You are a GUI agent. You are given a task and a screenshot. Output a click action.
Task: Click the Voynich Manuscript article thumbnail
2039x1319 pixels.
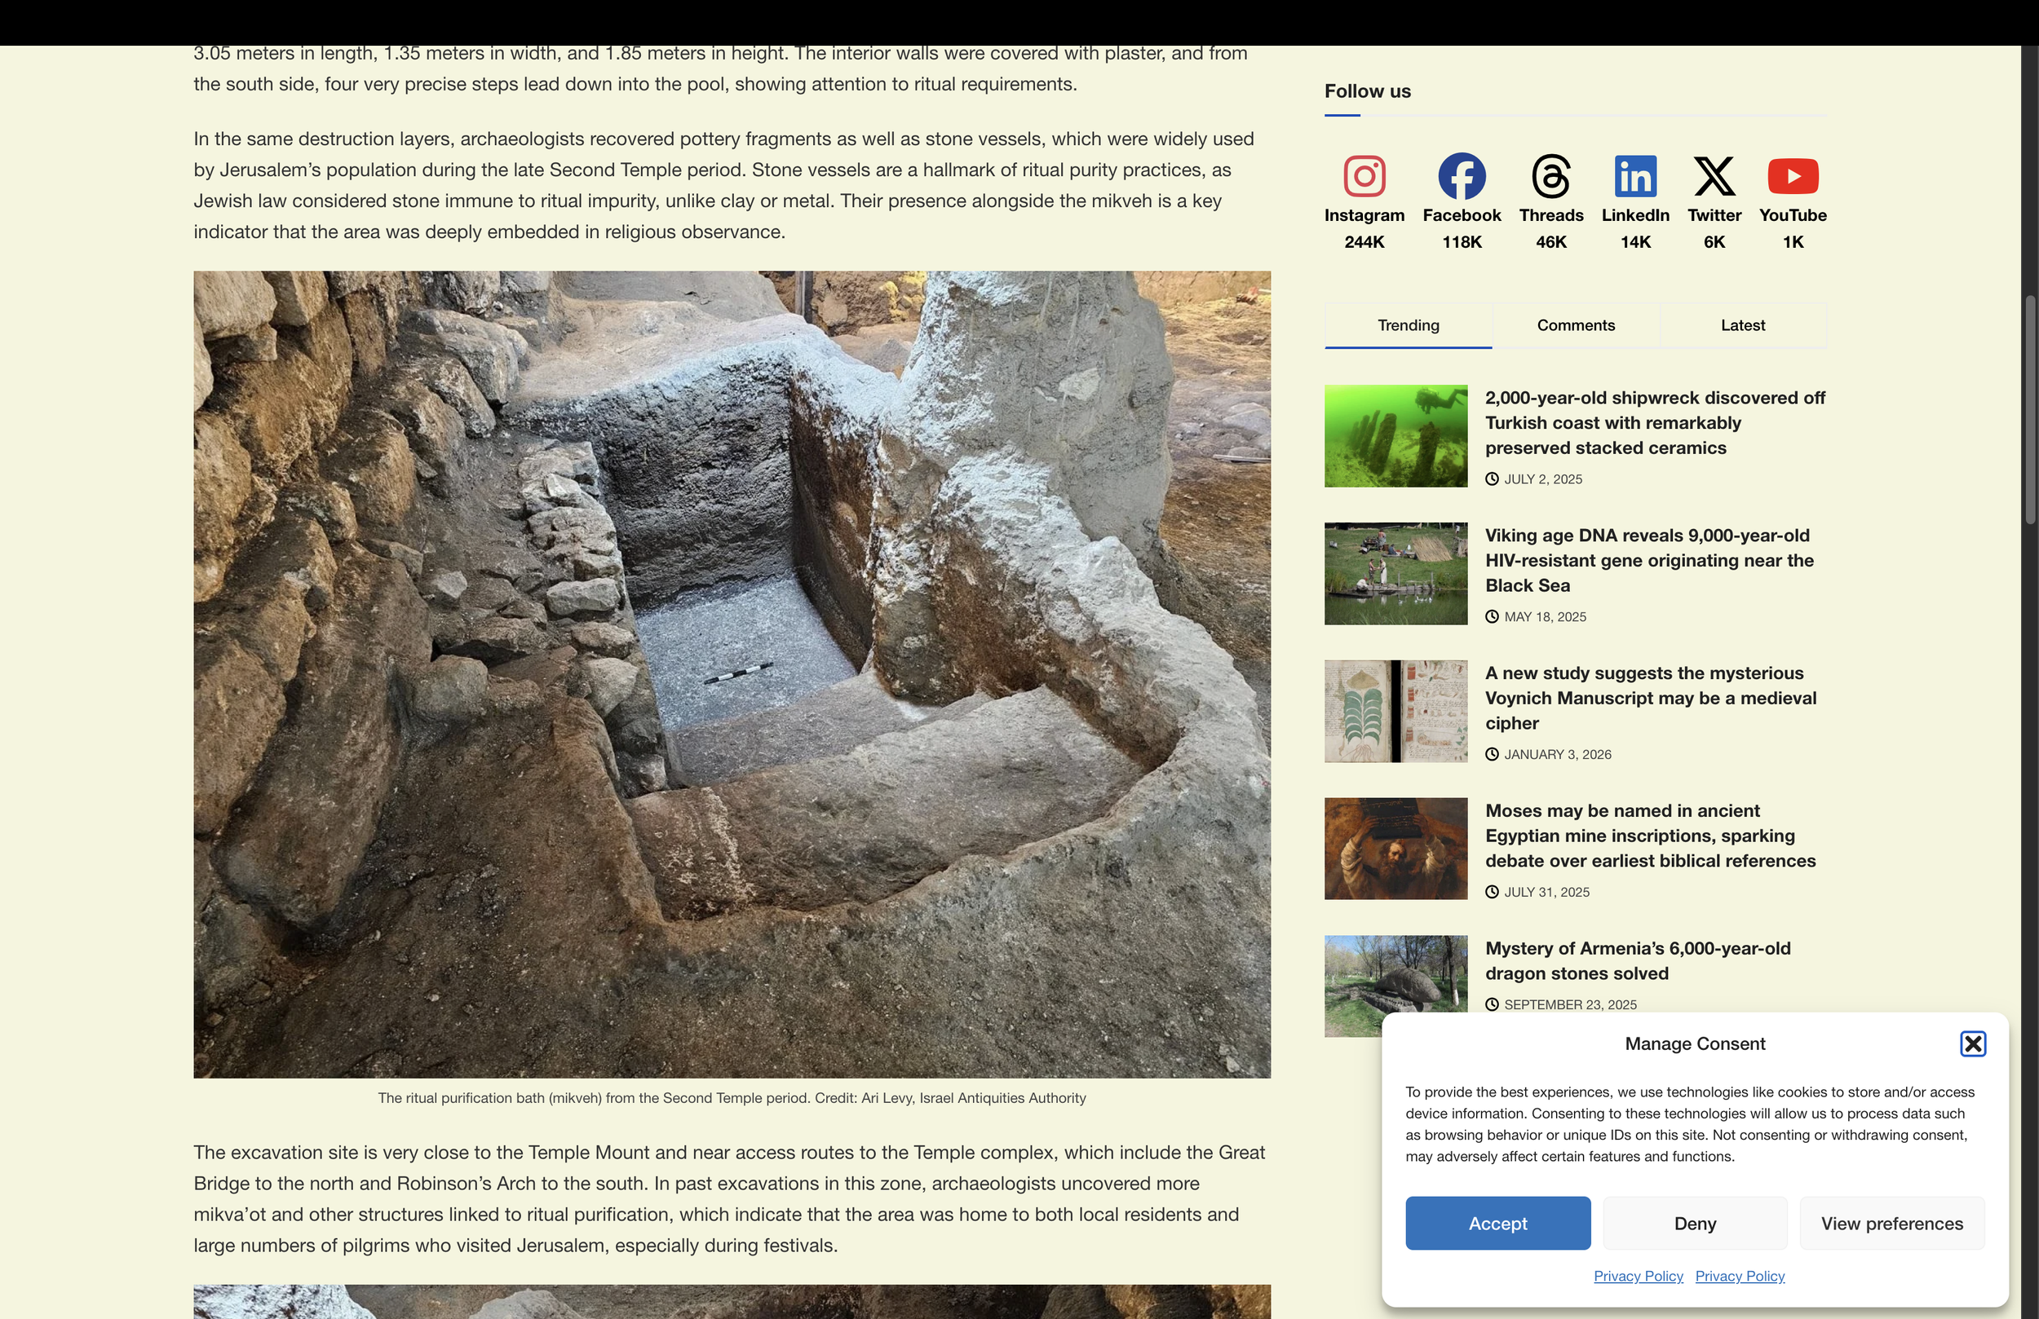pos(1395,711)
